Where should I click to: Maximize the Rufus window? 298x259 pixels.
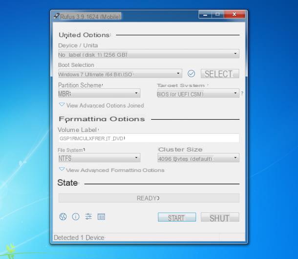click(x=217, y=15)
